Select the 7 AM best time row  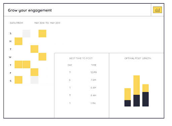click(x=82, y=80)
